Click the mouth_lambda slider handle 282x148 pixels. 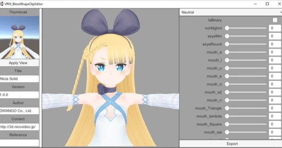pos(227,116)
